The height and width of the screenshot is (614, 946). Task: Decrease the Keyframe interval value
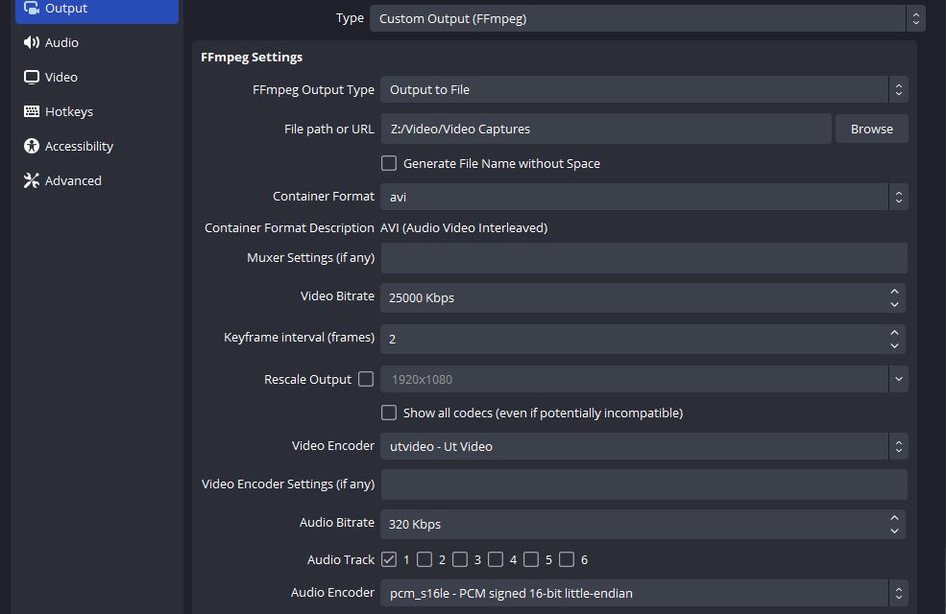point(895,344)
